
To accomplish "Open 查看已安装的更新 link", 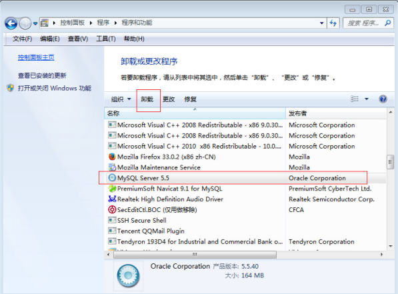I will 42,75.
